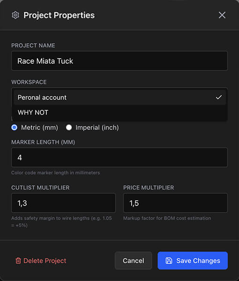This screenshot has width=239, height=281.
Task: Click the Price Multiplier field
Action: (175, 203)
